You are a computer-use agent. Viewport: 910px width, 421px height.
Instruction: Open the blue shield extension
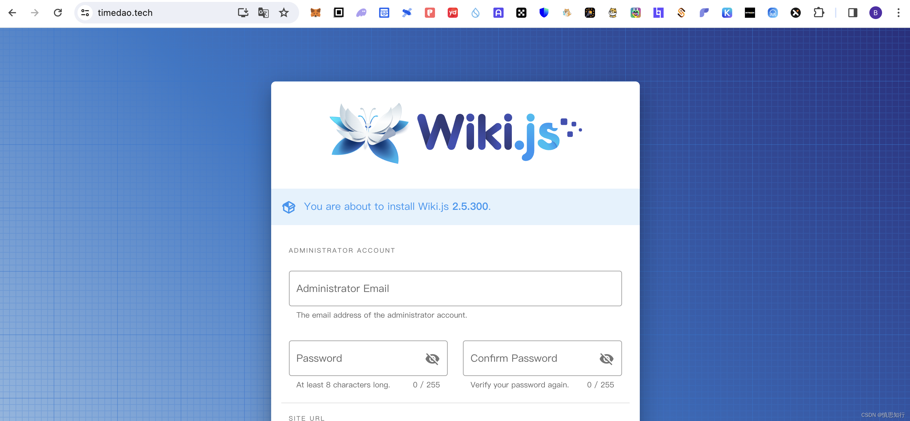click(x=544, y=13)
